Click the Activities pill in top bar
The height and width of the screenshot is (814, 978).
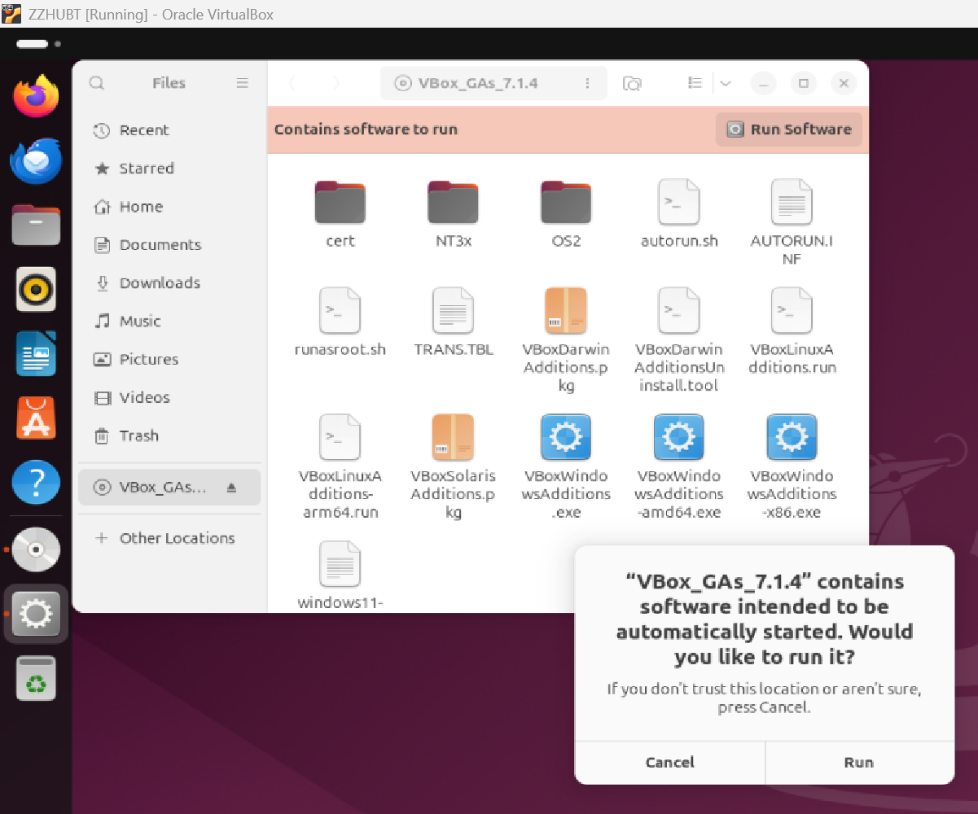(x=32, y=44)
